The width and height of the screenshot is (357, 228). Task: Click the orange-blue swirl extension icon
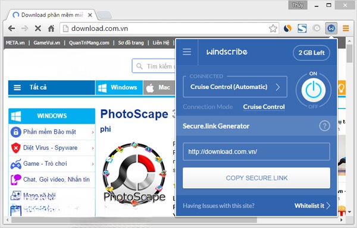[287, 28]
